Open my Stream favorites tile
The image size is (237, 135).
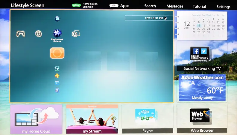[92, 119]
